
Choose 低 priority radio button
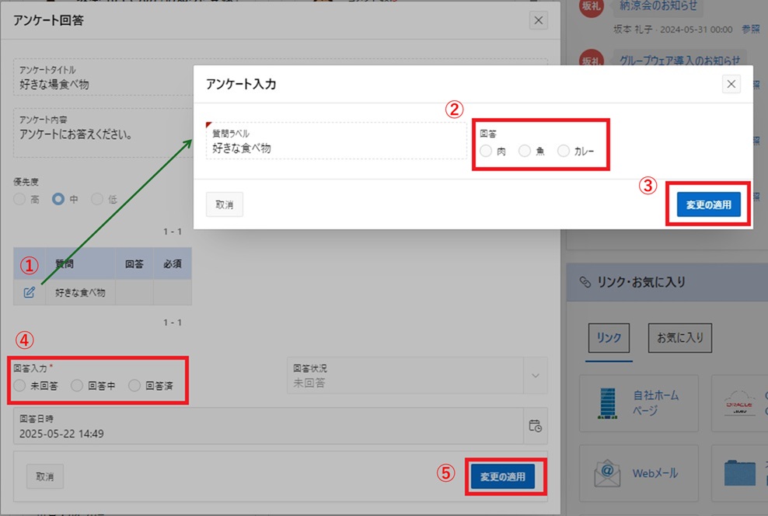97,199
